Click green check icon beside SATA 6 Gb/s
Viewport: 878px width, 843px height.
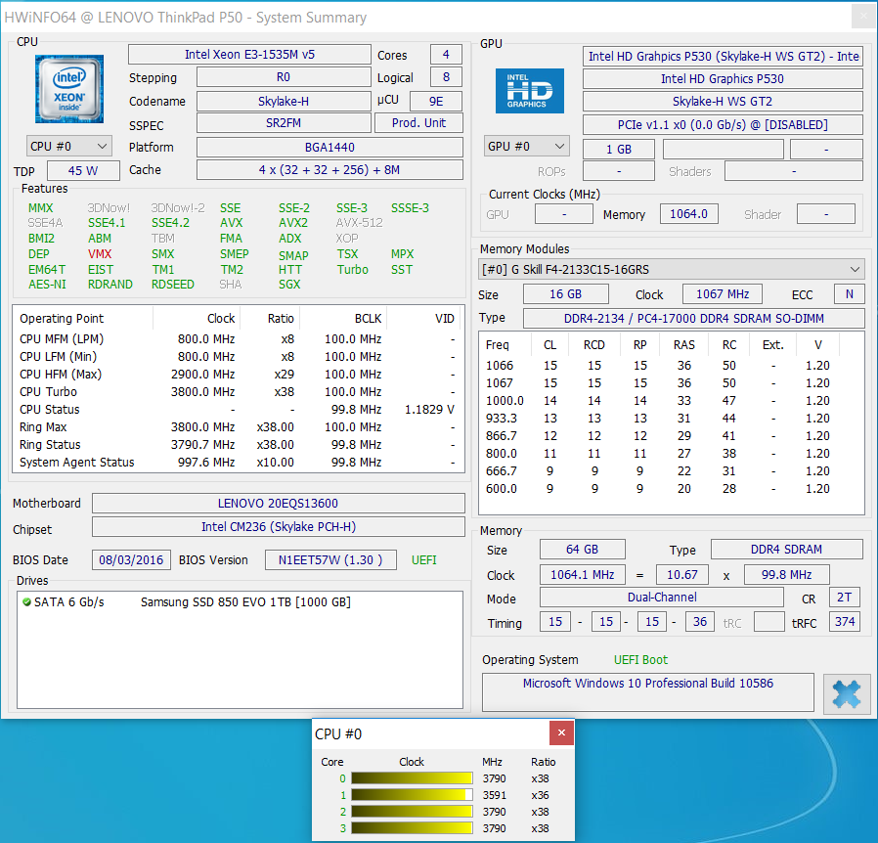[26, 602]
